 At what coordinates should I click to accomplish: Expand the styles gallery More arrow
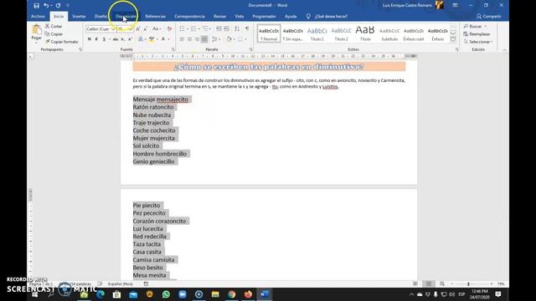[x=453, y=40]
